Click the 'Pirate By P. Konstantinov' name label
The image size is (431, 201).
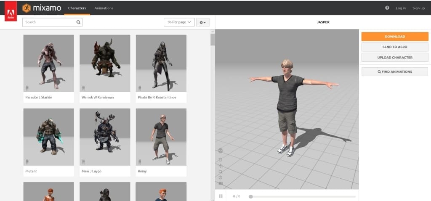pos(157,97)
